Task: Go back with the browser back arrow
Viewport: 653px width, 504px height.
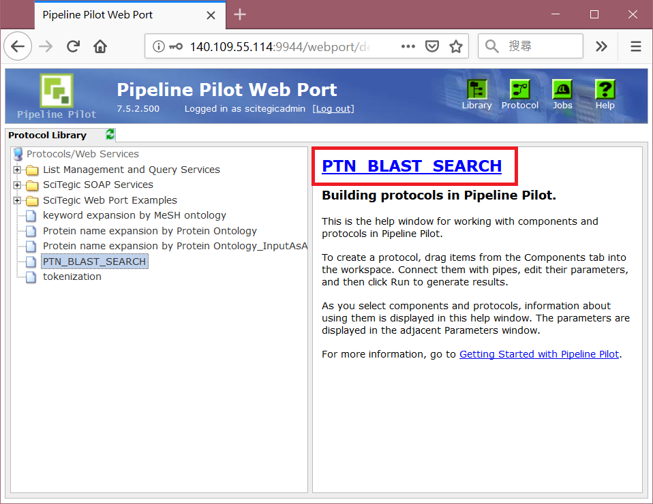Action: pyautogui.click(x=18, y=46)
